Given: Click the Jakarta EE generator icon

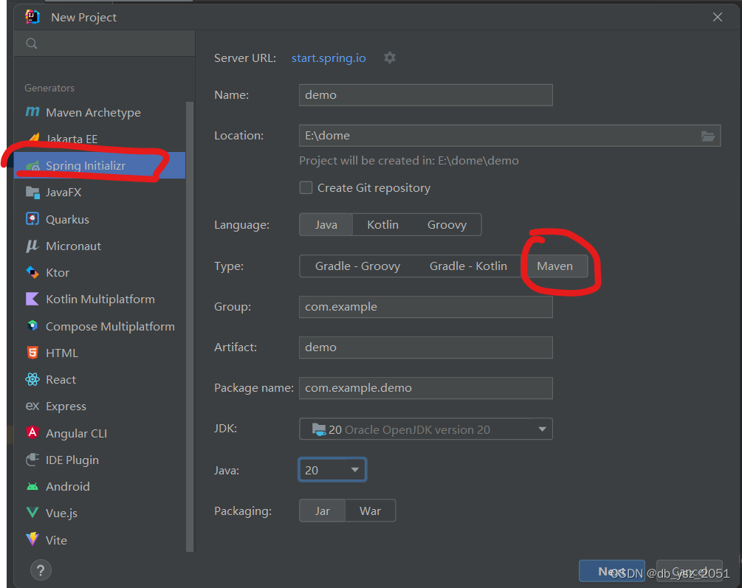Looking at the screenshot, I should (34, 138).
